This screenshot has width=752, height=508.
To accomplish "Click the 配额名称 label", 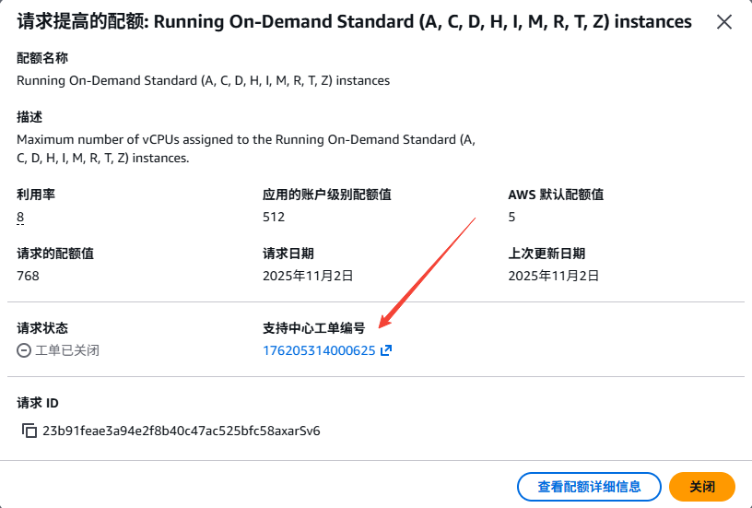I will (x=42, y=58).
